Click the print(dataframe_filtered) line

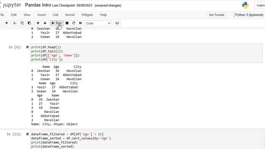54,142
